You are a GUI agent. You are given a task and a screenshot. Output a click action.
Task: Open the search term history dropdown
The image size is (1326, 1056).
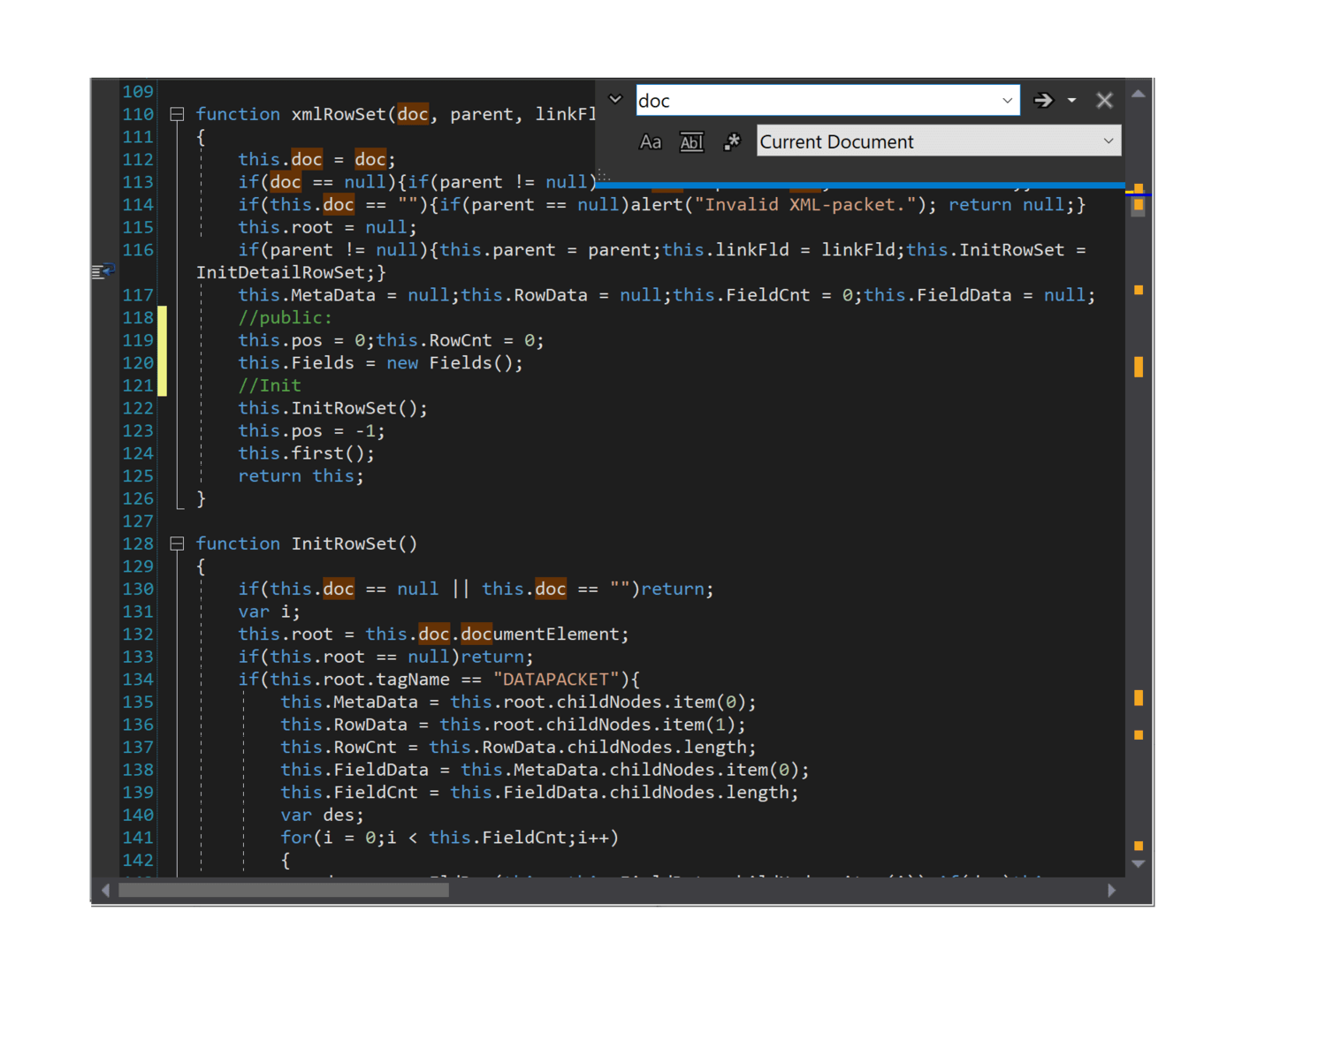[1007, 100]
